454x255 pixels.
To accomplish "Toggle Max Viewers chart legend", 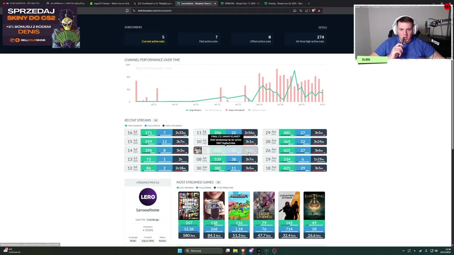I will click(213, 110).
